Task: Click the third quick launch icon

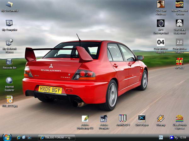Action: point(29,138)
